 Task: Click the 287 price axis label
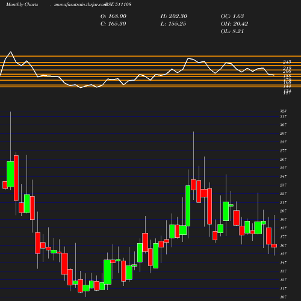(283, 142)
